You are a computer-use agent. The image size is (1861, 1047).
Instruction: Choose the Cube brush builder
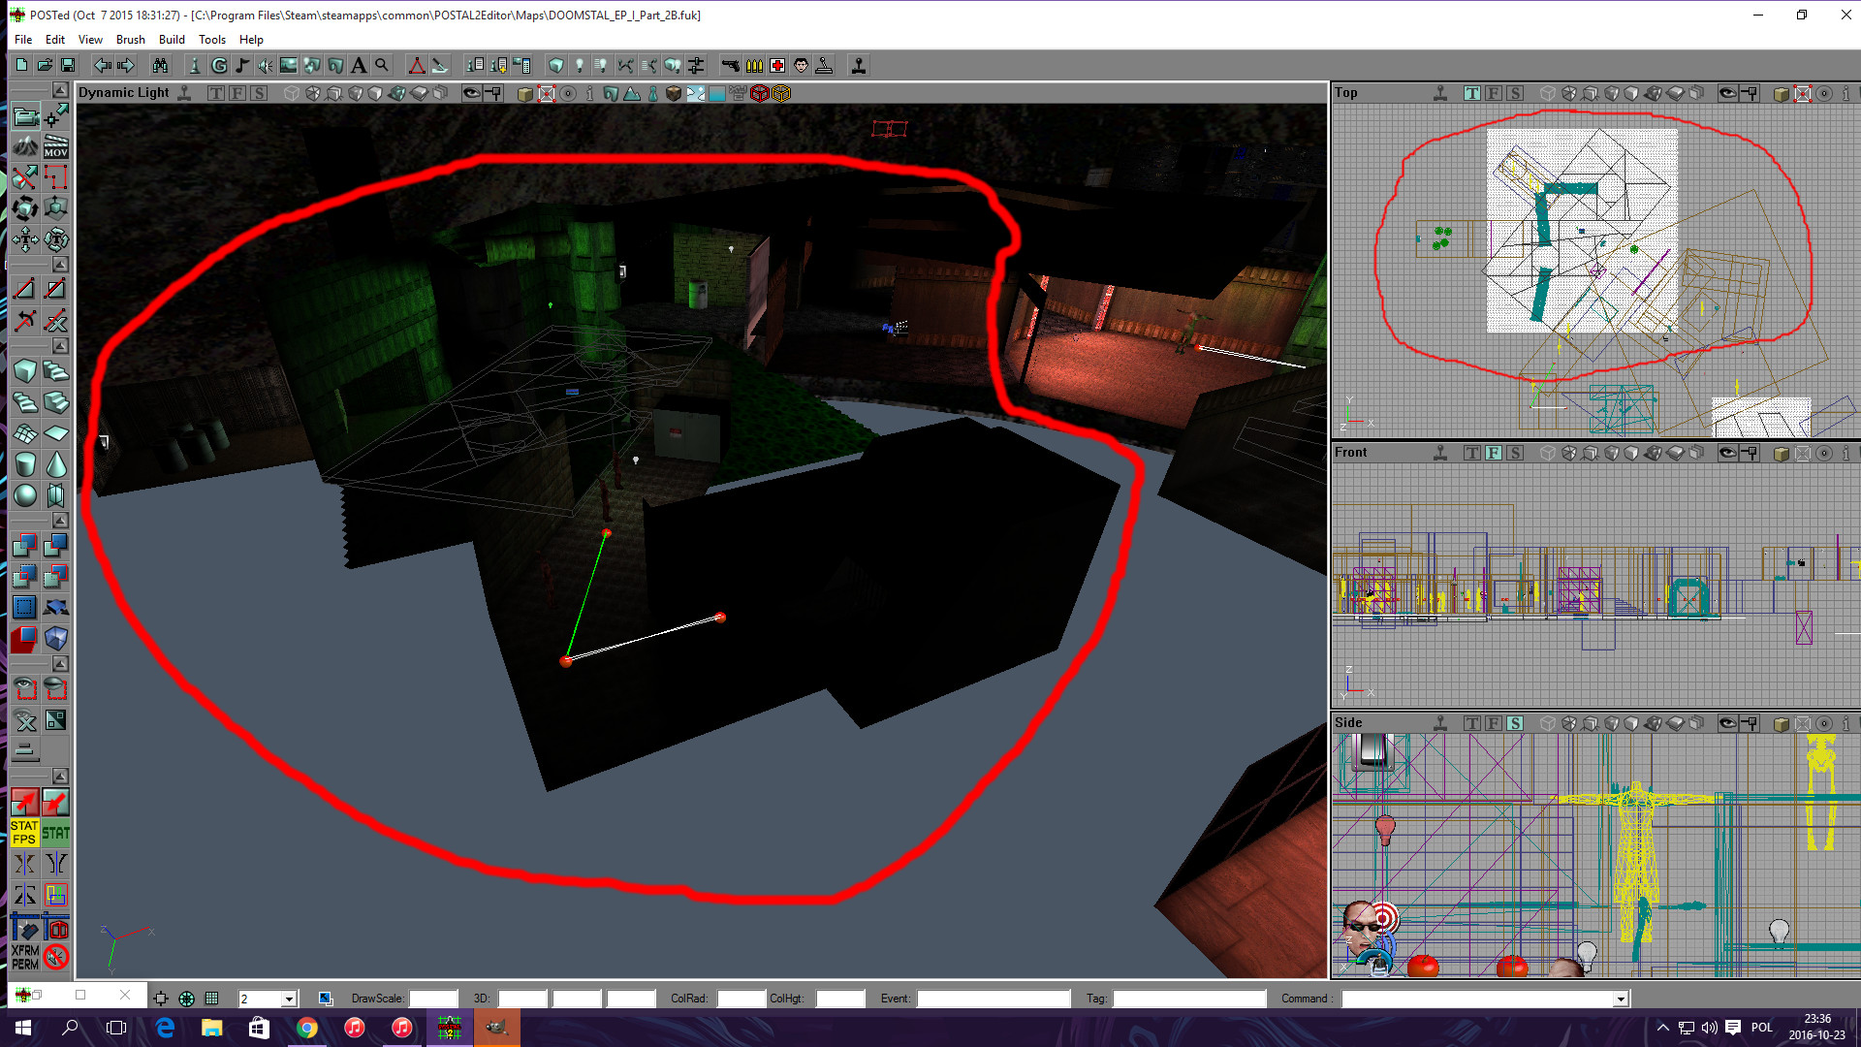pos(25,370)
